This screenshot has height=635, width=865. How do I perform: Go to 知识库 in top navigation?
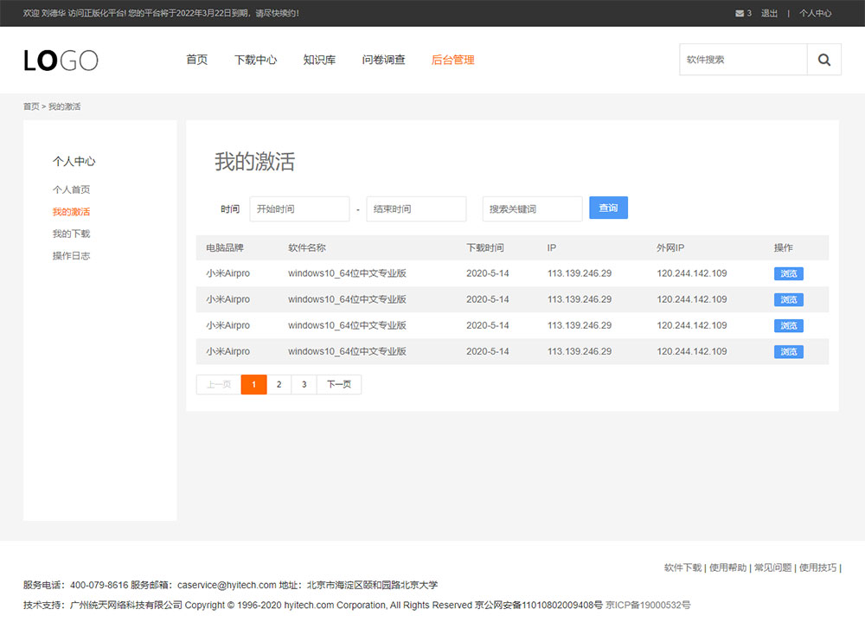(x=319, y=60)
